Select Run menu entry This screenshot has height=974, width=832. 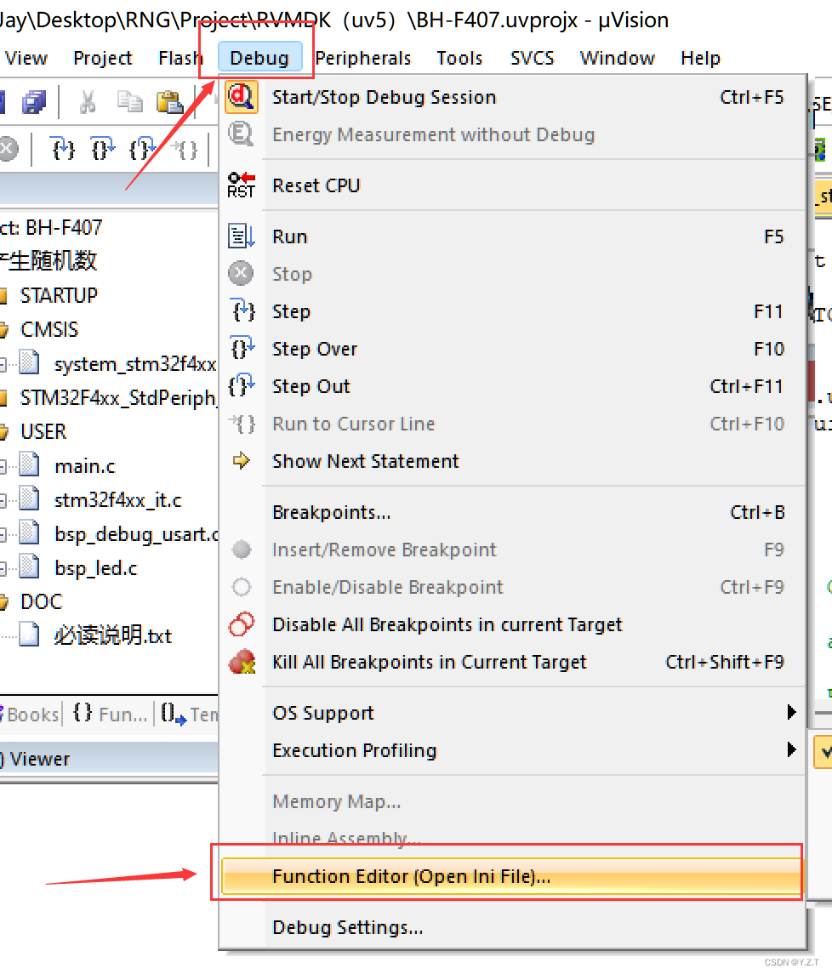coord(513,236)
